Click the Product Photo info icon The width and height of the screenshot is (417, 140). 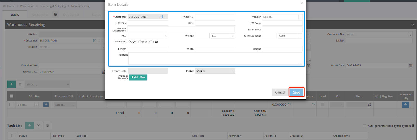127,78
